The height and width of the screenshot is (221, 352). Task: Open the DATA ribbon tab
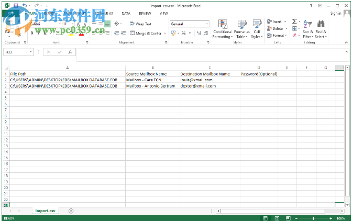(x=126, y=13)
